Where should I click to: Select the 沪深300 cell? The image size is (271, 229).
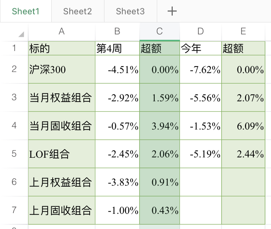click(x=61, y=69)
